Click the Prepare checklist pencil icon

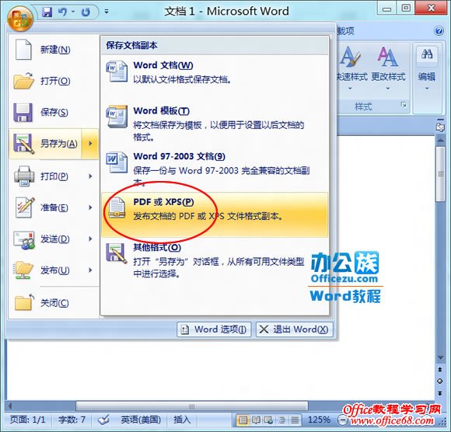click(x=24, y=207)
